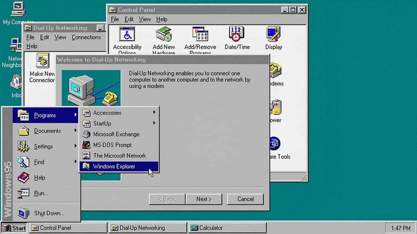Image resolution: width=417 pixels, height=234 pixels.
Task: Click the Make New Connection icon
Action: (x=42, y=61)
